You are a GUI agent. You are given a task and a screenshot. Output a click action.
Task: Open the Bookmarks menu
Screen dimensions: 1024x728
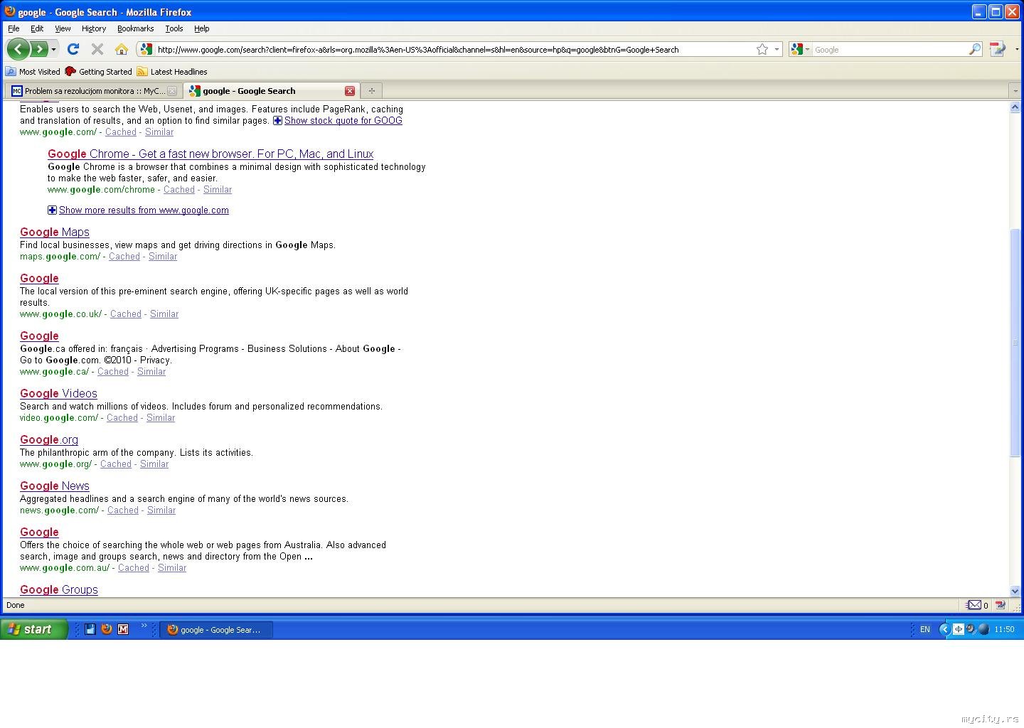tap(136, 28)
